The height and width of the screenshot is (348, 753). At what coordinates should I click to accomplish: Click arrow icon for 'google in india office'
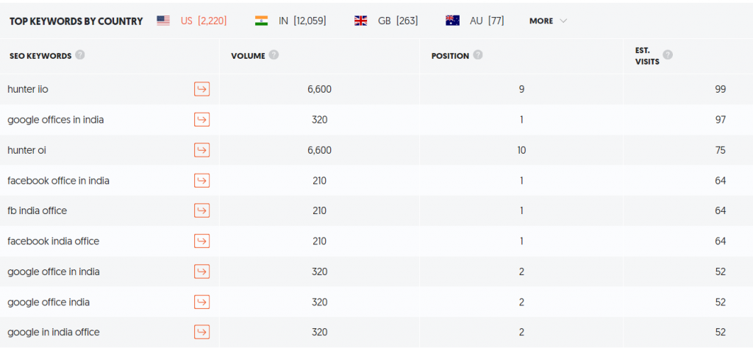point(201,332)
